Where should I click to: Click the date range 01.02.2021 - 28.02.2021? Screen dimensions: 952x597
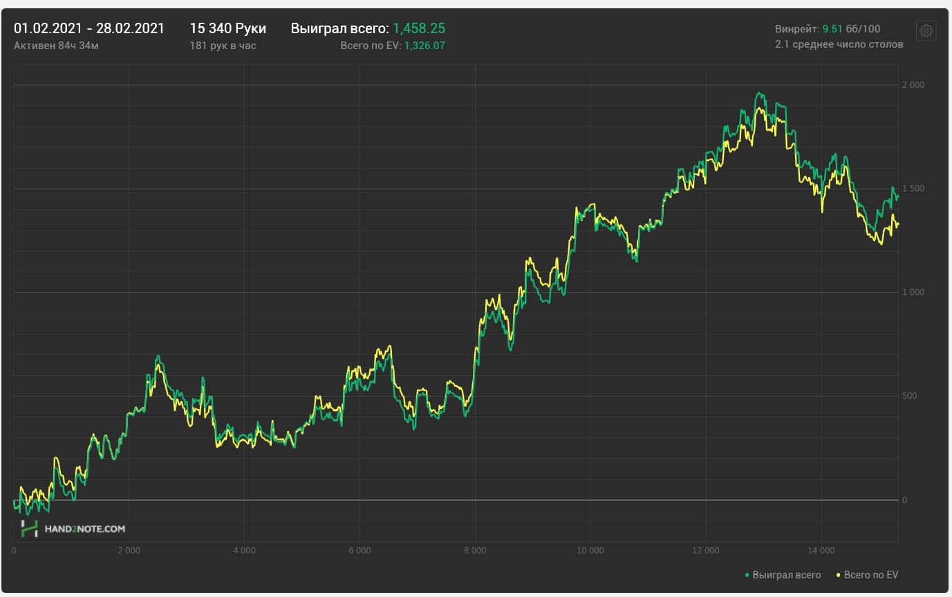[x=89, y=28]
